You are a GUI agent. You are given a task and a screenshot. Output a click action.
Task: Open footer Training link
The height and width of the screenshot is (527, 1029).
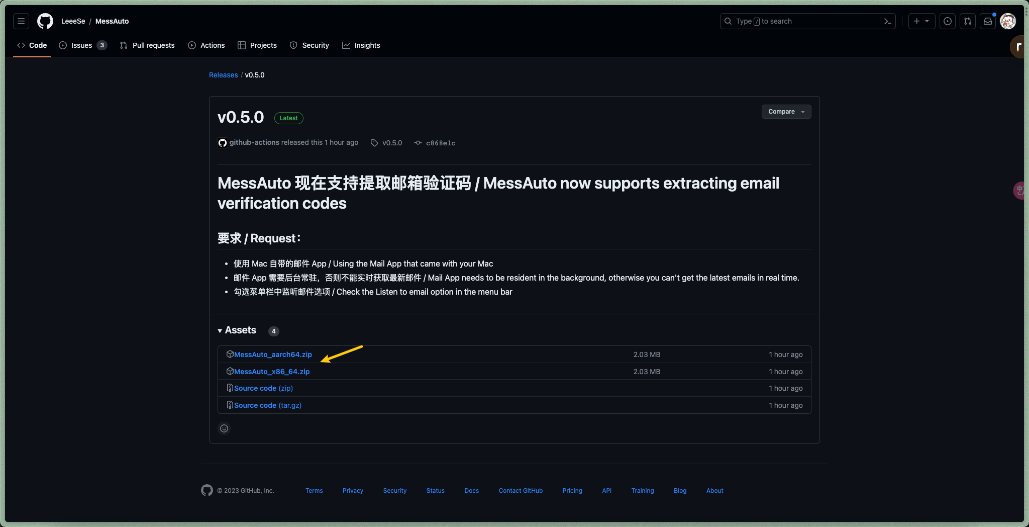[x=643, y=491]
